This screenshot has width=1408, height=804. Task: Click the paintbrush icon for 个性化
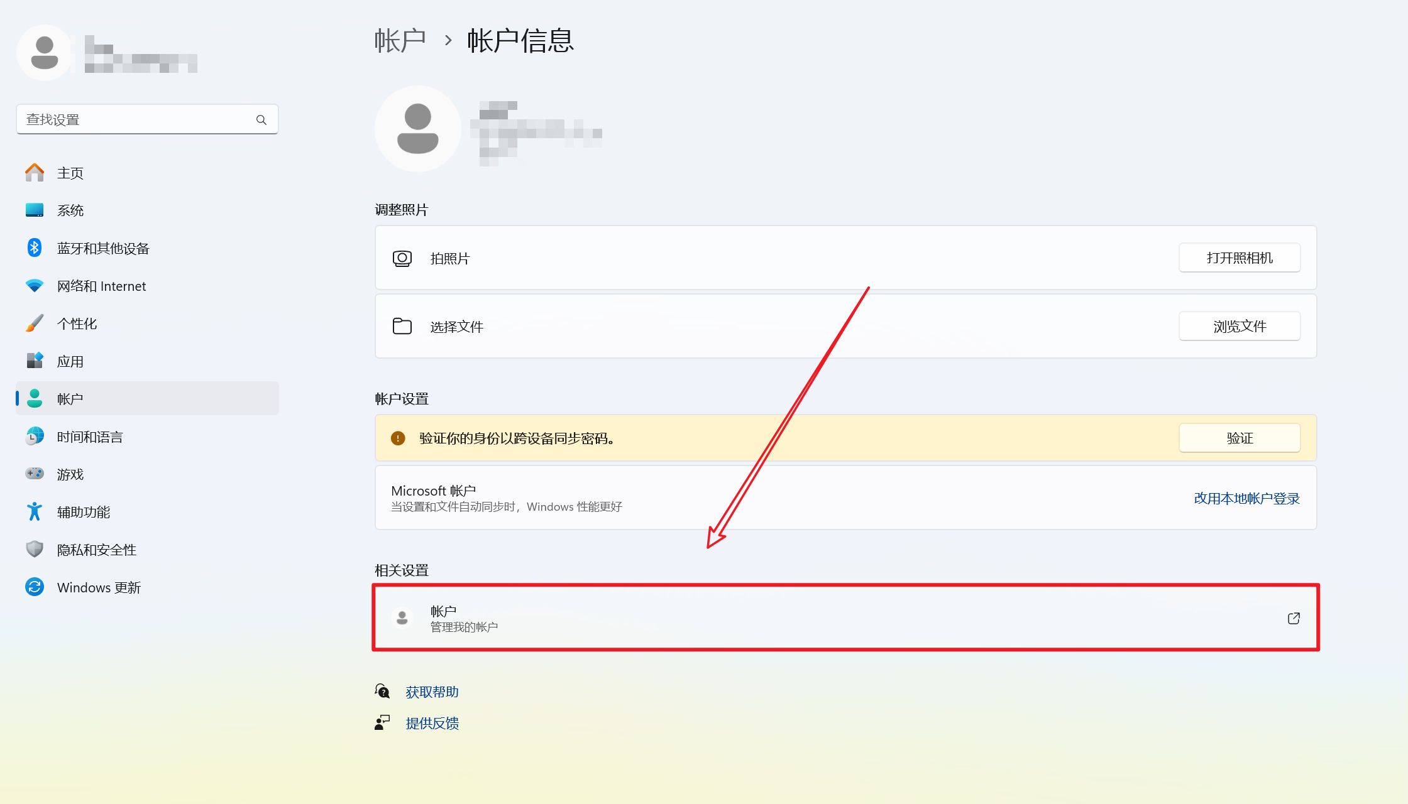(35, 323)
